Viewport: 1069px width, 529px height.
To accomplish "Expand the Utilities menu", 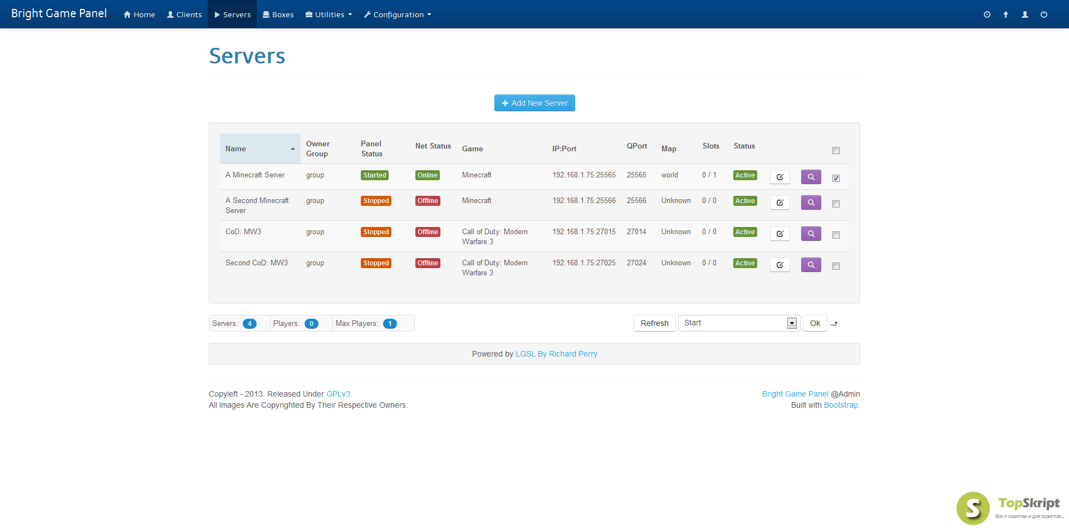I will click(328, 14).
